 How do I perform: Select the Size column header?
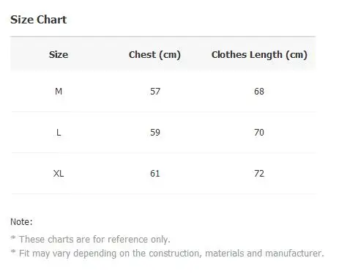click(59, 54)
